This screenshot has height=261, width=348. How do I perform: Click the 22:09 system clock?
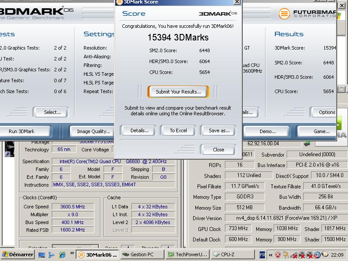click(337, 255)
